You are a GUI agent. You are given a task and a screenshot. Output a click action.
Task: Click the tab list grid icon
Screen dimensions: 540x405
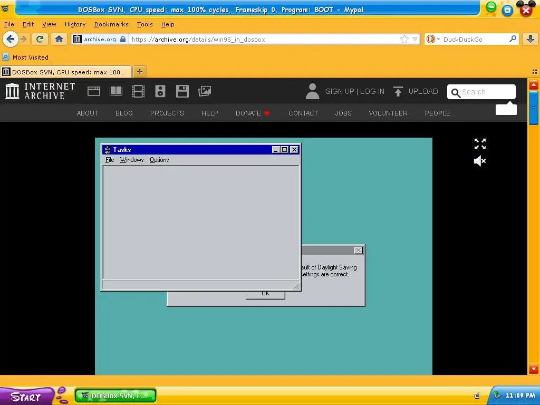point(535,72)
